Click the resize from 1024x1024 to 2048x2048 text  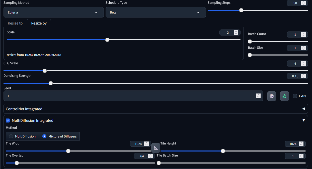click(34, 55)
